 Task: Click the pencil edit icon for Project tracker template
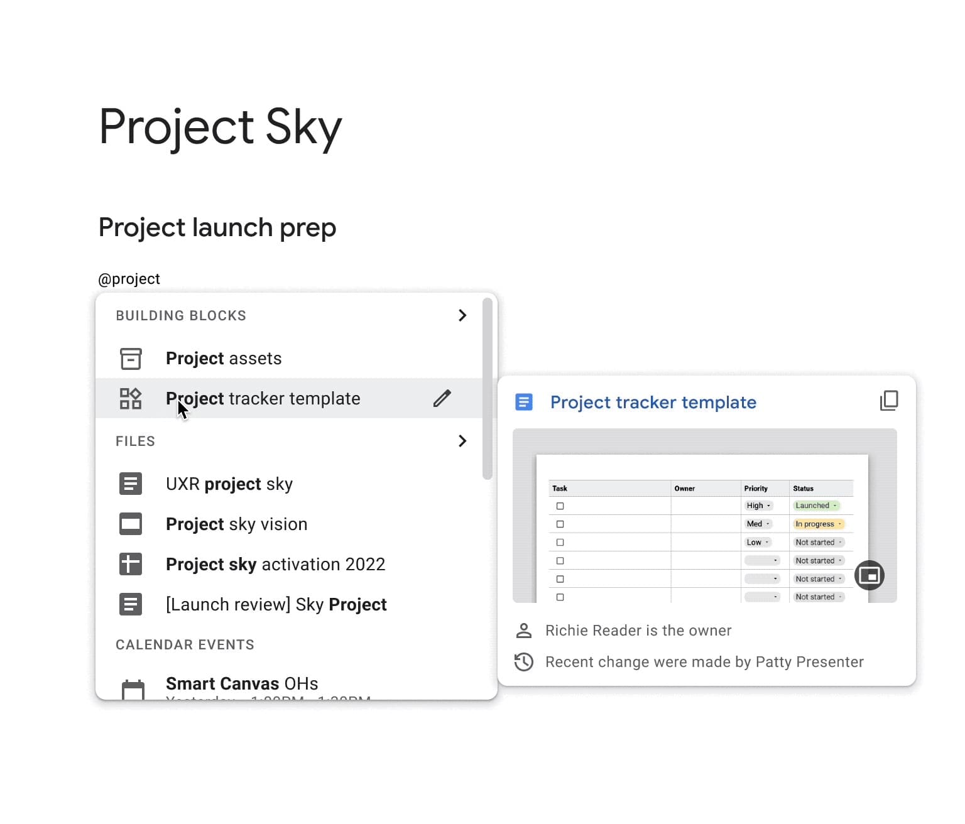click(x=442, y=398)
